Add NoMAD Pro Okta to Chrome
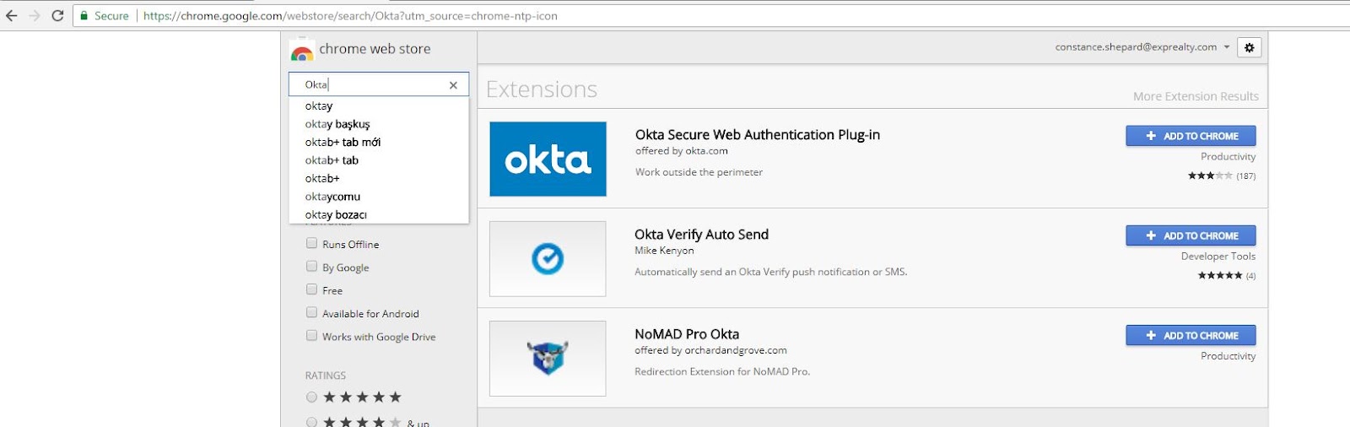The height and width of the screenshot is (427, 1350). coord(1191,335)
